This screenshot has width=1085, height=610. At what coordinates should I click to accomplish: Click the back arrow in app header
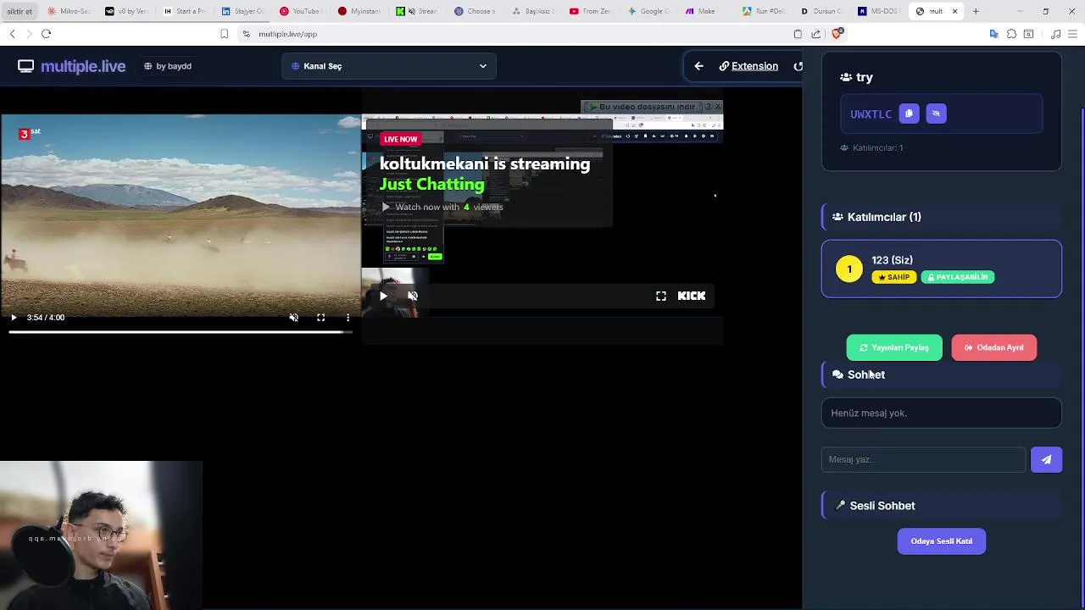pos(698,66)
